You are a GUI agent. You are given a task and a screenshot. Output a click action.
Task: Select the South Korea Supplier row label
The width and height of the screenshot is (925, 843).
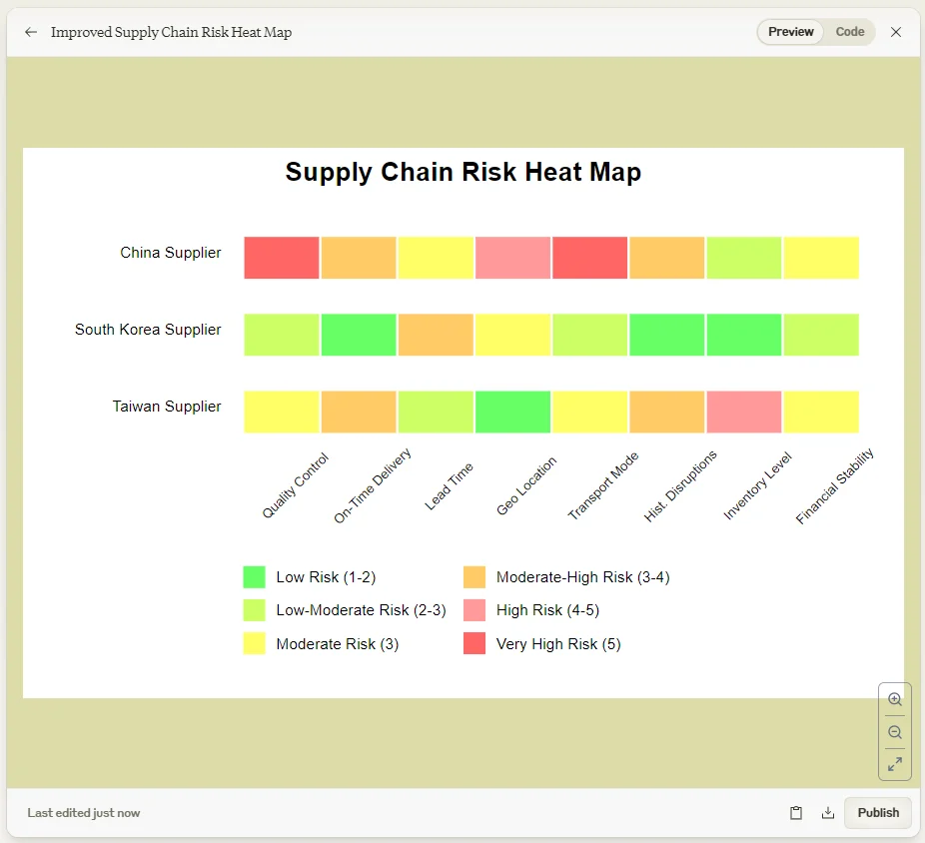pos(148,330)
